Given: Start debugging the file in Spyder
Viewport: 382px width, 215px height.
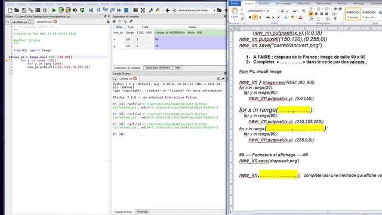Looking at the screenshot, I should click(91, 10).
